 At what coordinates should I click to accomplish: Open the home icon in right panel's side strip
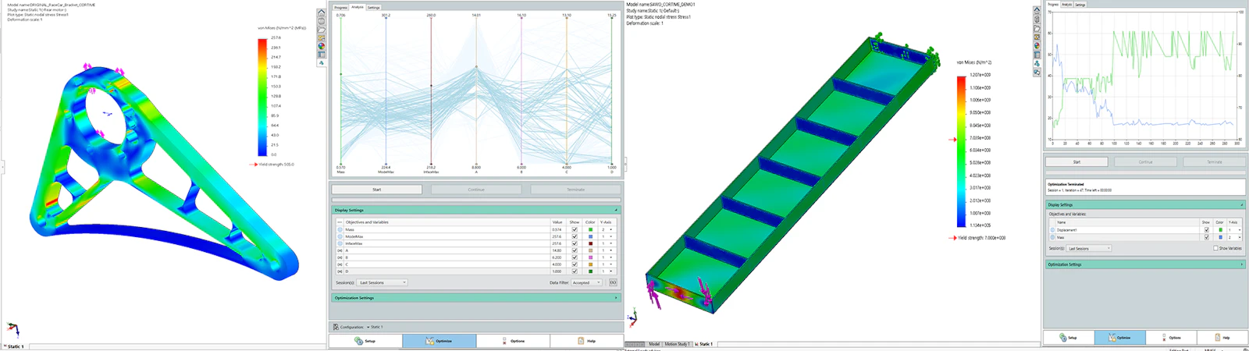click(x=1037, y=10)
